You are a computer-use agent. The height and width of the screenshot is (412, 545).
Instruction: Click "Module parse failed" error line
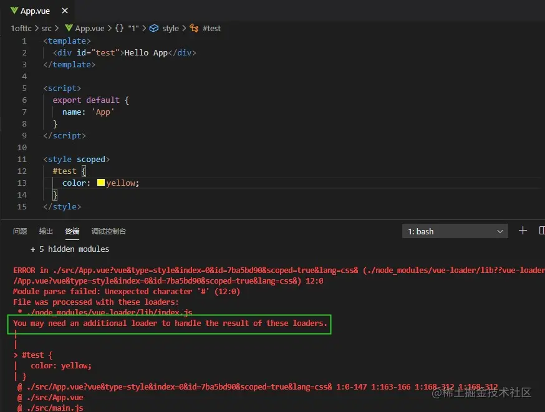point(127,291)
